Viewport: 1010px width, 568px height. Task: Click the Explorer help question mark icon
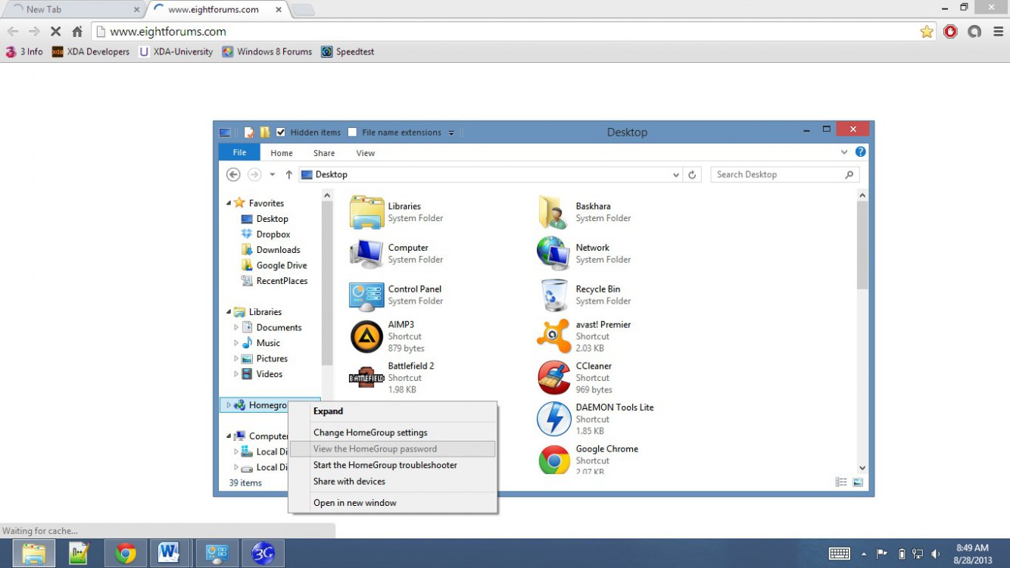(861, 151)
